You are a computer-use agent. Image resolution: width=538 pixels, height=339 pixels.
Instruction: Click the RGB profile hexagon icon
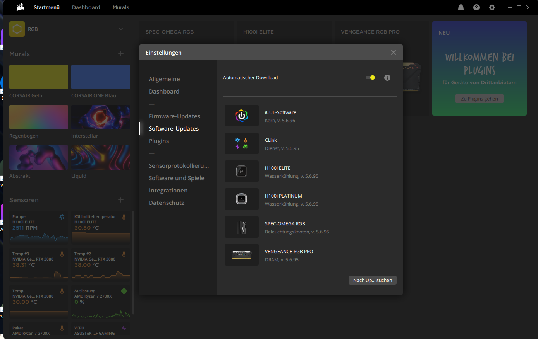click(x=17, y=29)
